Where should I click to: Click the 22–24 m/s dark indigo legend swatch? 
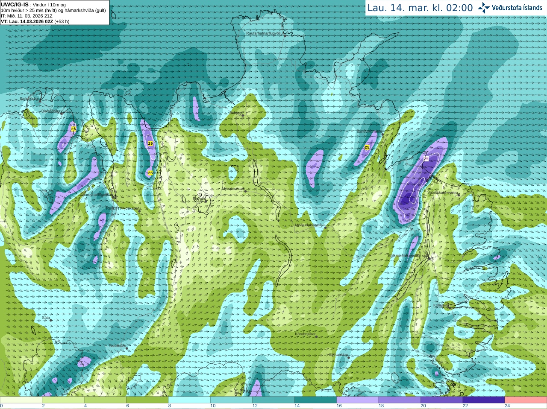[484, 400]
